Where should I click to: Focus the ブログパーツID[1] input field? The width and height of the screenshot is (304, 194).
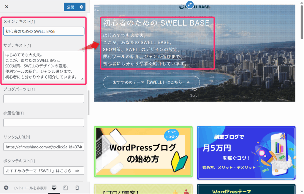point(44,99)
